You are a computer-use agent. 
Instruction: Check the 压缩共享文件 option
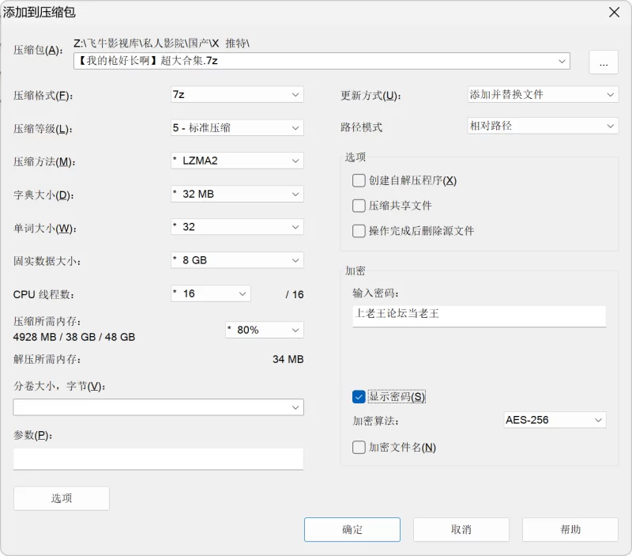(x=359, y=206)
